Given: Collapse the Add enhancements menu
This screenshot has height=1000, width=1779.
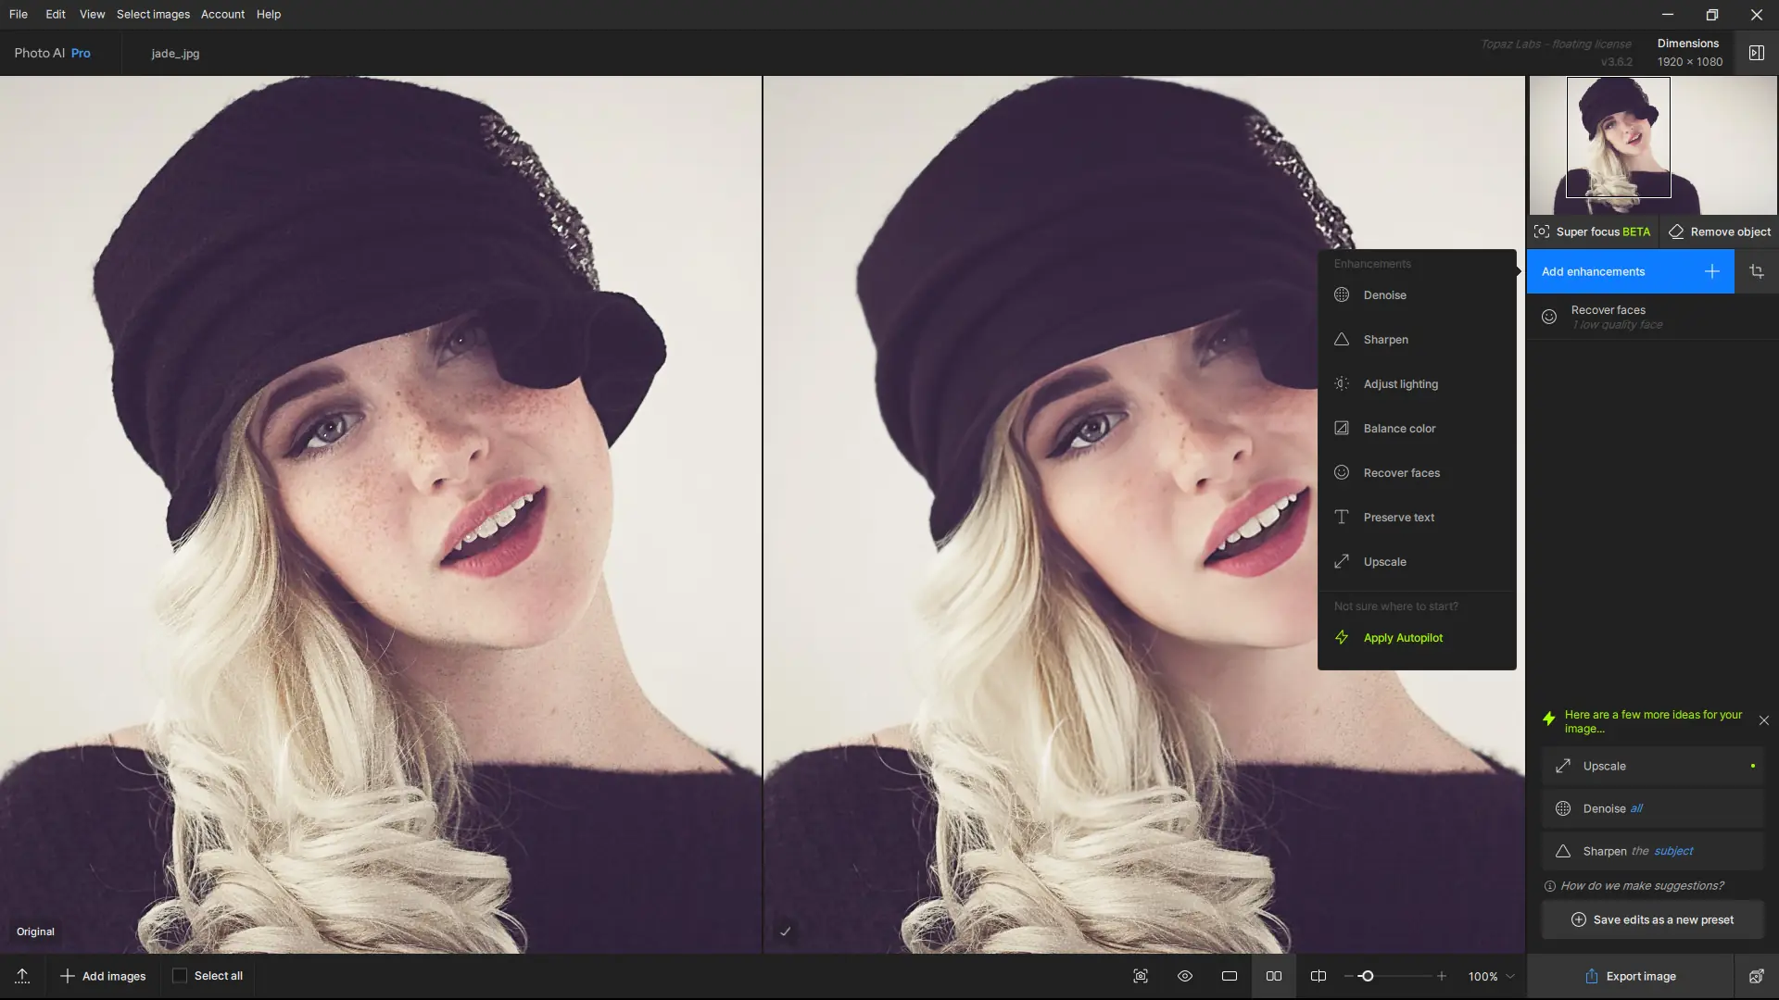Looking at the screenshot, I should (1629, 271).
